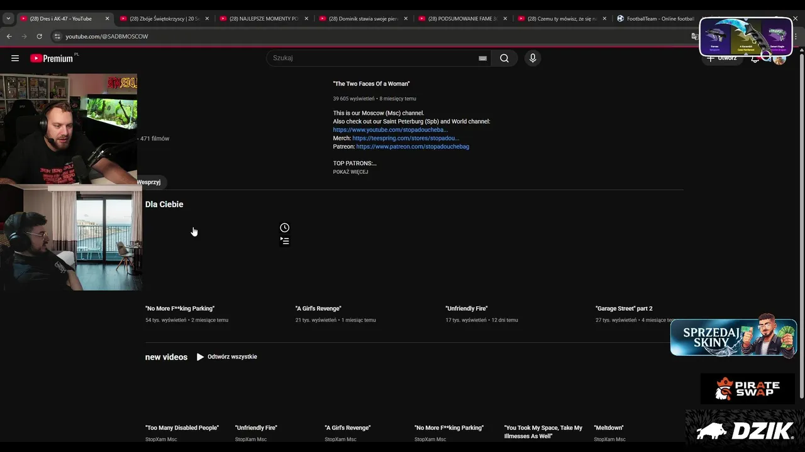The height and width of the screenshot is (452, 805).
Task: Click the browser address bar URL
Action: (x=107, y=36)
